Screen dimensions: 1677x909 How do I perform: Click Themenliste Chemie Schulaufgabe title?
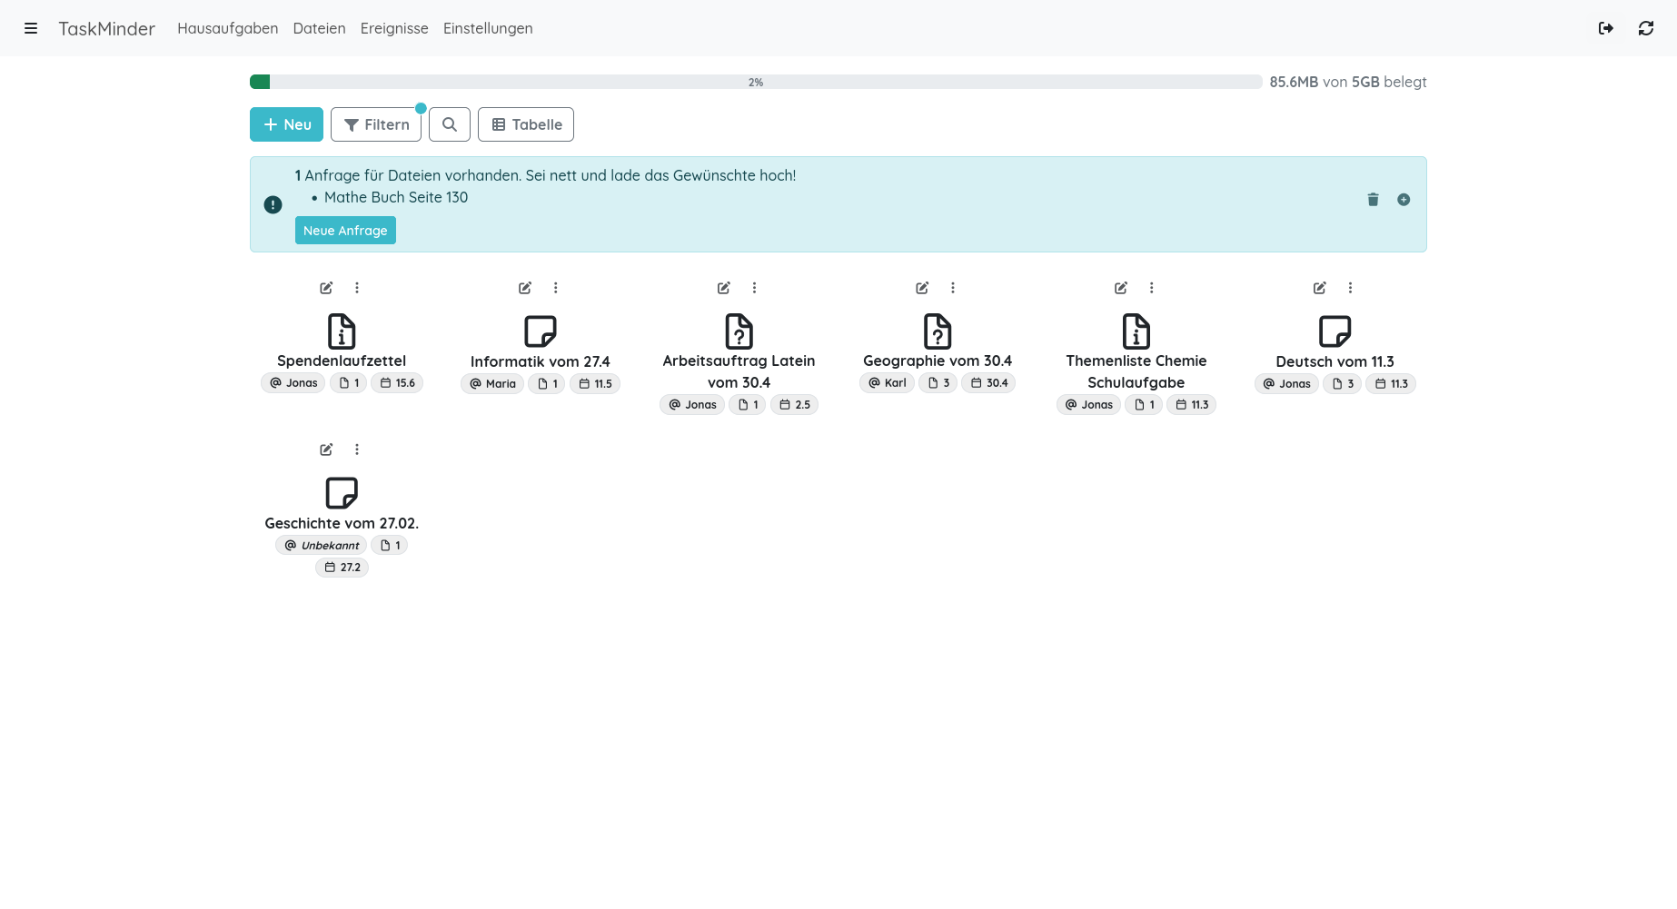[1136, 371]
